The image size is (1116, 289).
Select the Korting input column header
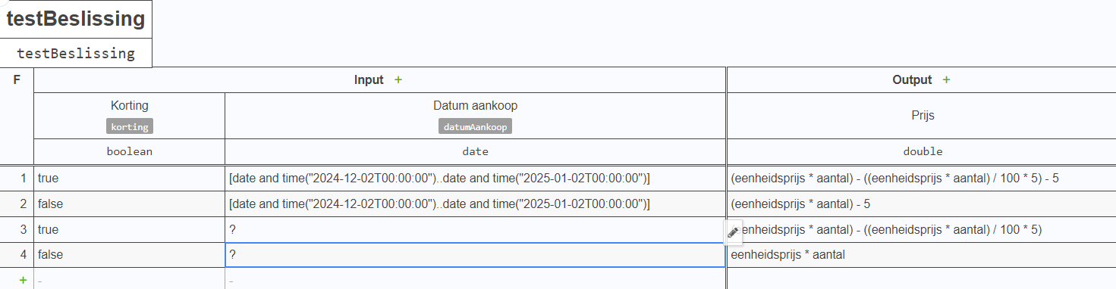[130, 116]
